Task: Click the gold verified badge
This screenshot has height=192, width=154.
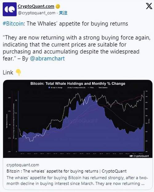Action: tap(58, 6)
